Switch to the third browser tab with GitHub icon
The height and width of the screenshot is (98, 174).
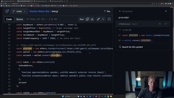[x=41, y=1]
